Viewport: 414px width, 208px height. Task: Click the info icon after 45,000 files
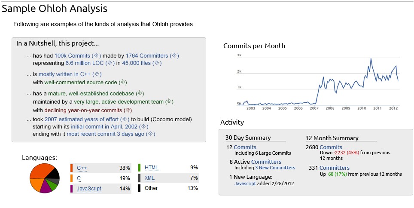pos(157,63)
